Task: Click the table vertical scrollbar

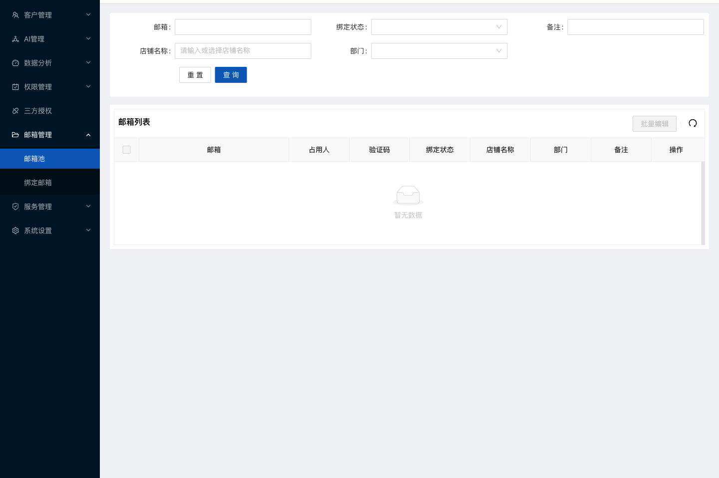Action: 703,203
